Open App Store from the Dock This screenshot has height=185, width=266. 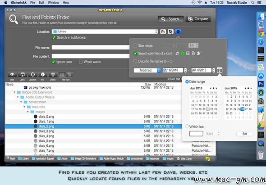pos(261,75)
